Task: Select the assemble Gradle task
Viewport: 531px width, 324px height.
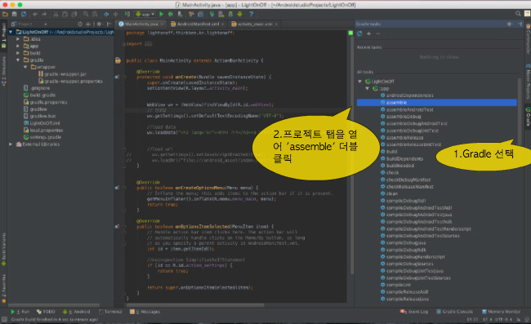Action: coord(437,103)
